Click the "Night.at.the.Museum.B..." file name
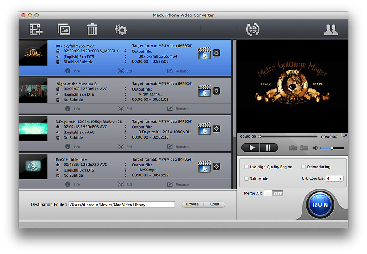 (x=78, y=84)
